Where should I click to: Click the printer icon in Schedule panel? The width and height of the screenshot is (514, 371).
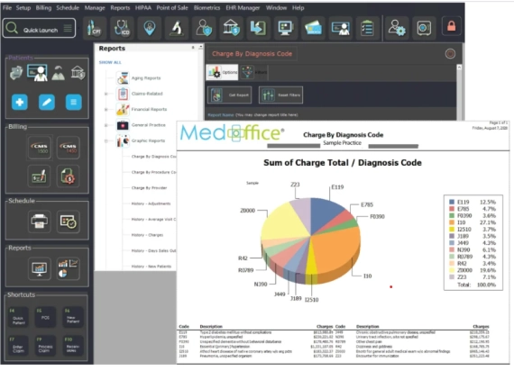coord(40,222)
